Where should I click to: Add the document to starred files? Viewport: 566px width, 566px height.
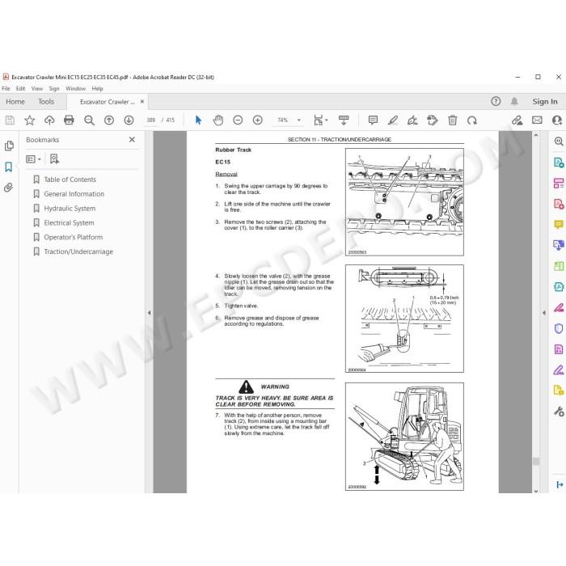tap(30, 120)
